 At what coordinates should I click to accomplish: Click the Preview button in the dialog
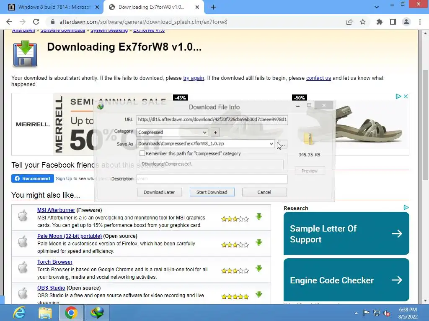310,171
